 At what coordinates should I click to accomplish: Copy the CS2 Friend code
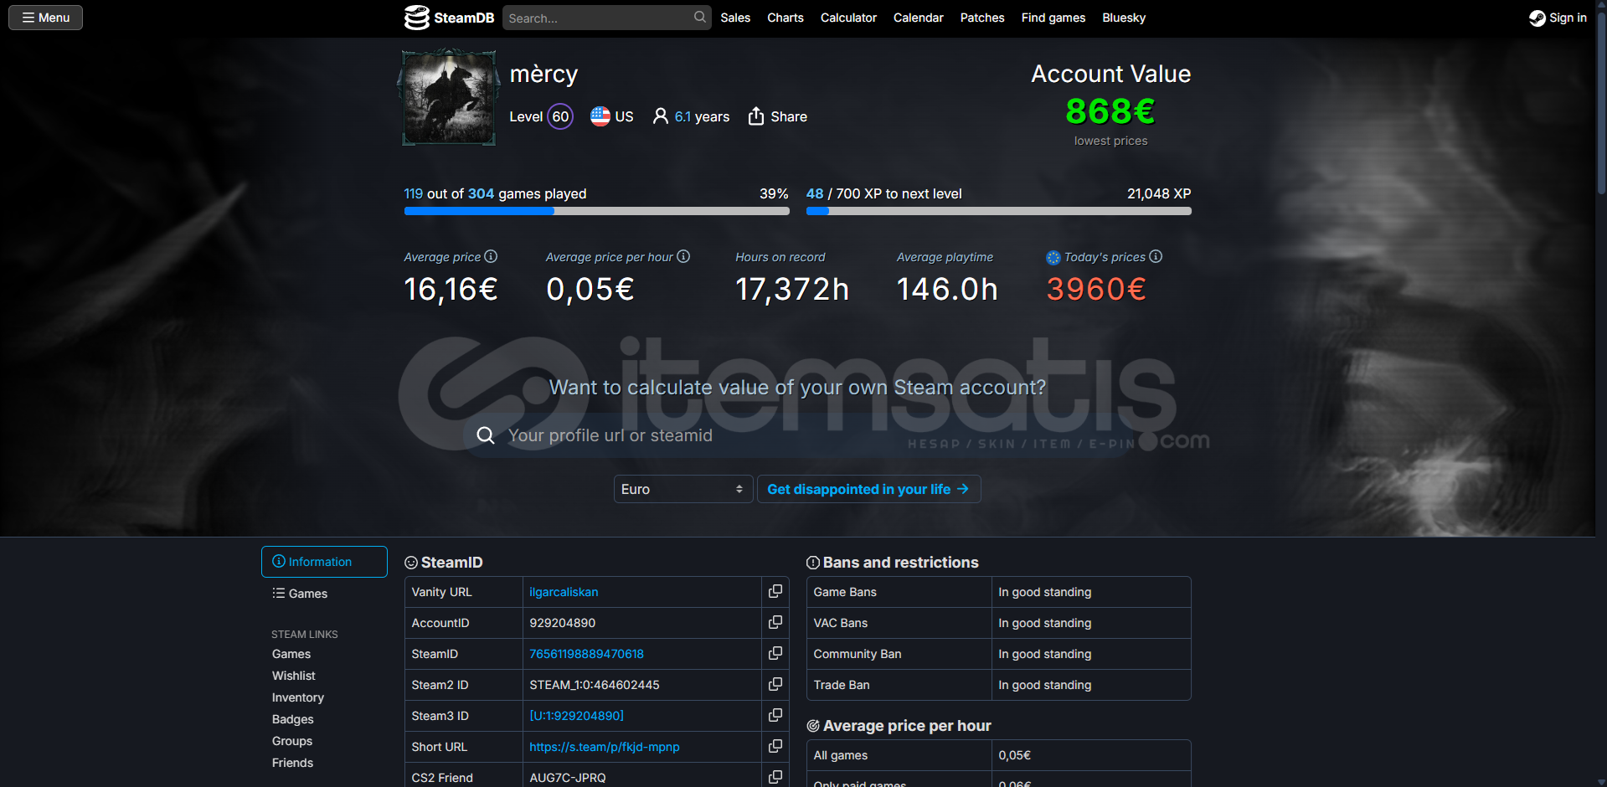click(x=775, y=777)
